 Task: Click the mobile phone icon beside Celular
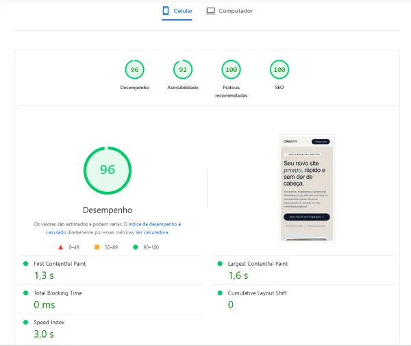coord(166,11)
